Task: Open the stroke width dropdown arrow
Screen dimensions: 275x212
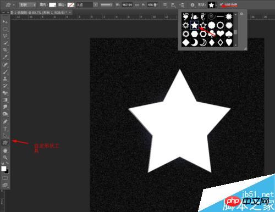Action: pyautogui.click(x=96, y=5)
